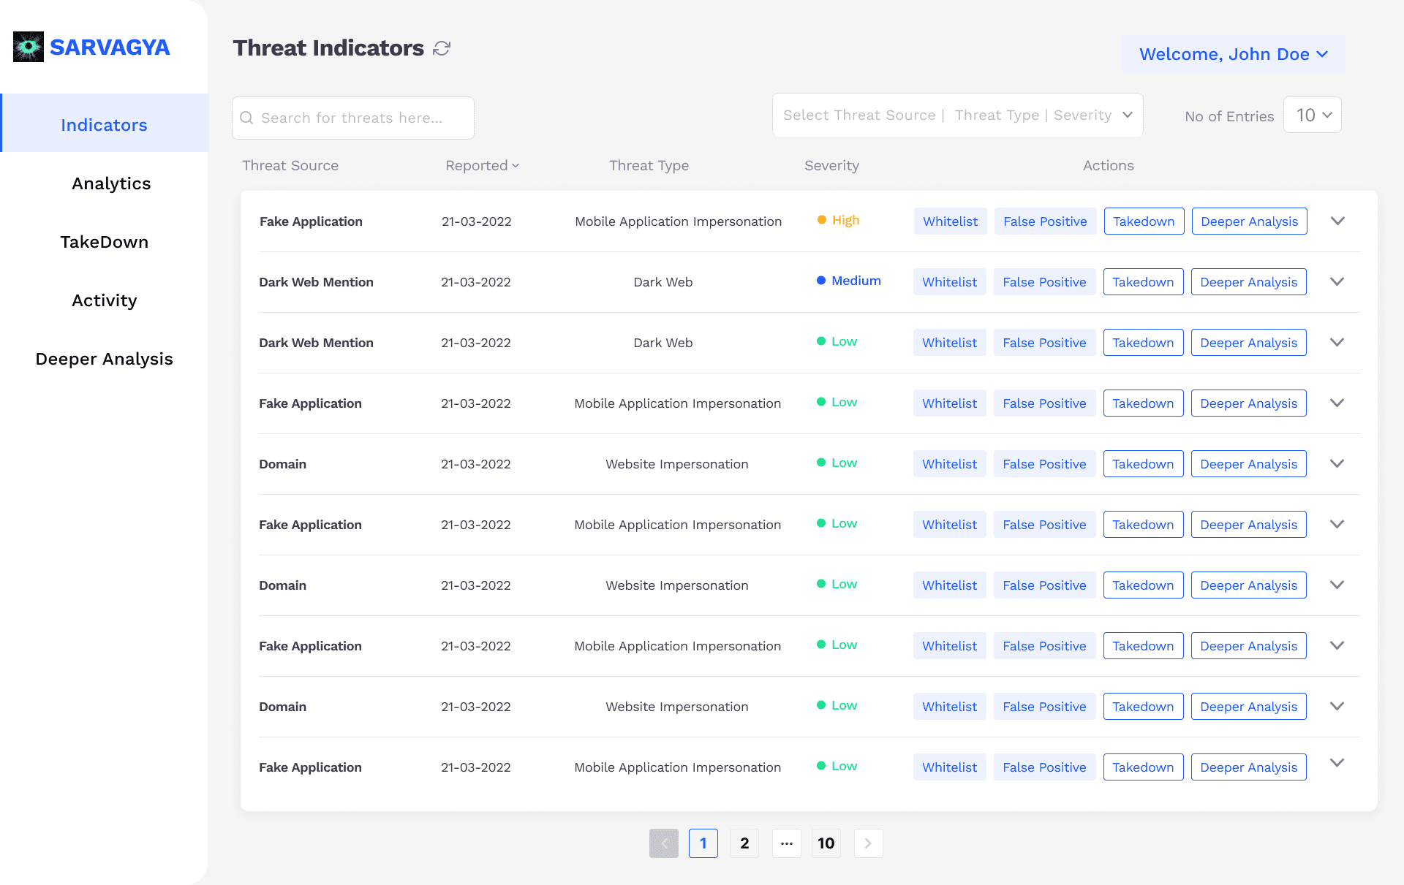The width and height of the screenshot is (1404, 885).
Task: Run Deeper Analysis on Medium Dark Web Mention
Action: tap(1248, 282)
